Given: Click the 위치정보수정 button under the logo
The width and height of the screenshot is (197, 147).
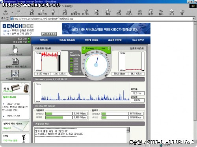Looking at the screenshot, I should pyautogui.click(x=49, y=34).
